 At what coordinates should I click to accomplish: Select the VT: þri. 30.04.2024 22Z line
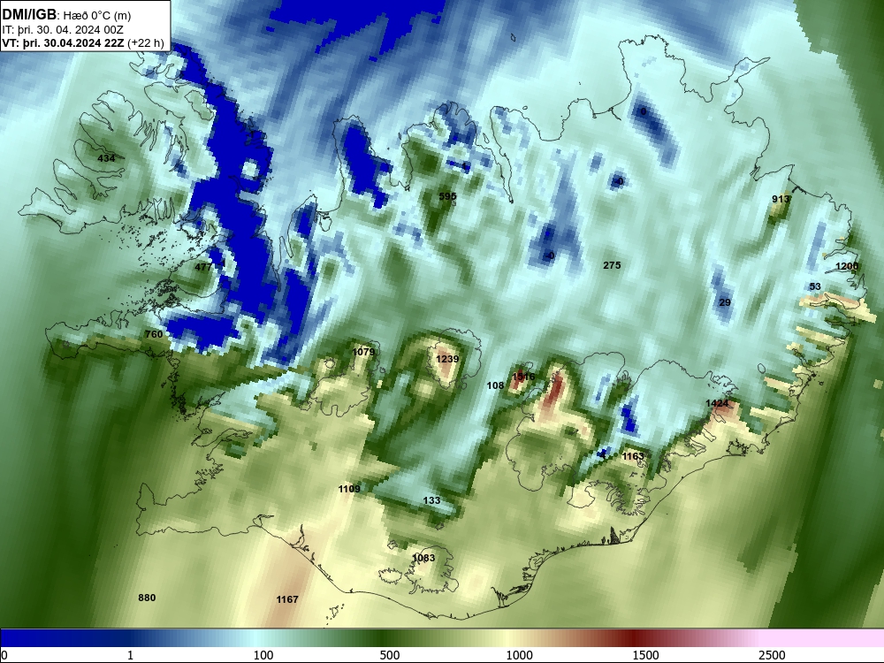coord(83,42)
